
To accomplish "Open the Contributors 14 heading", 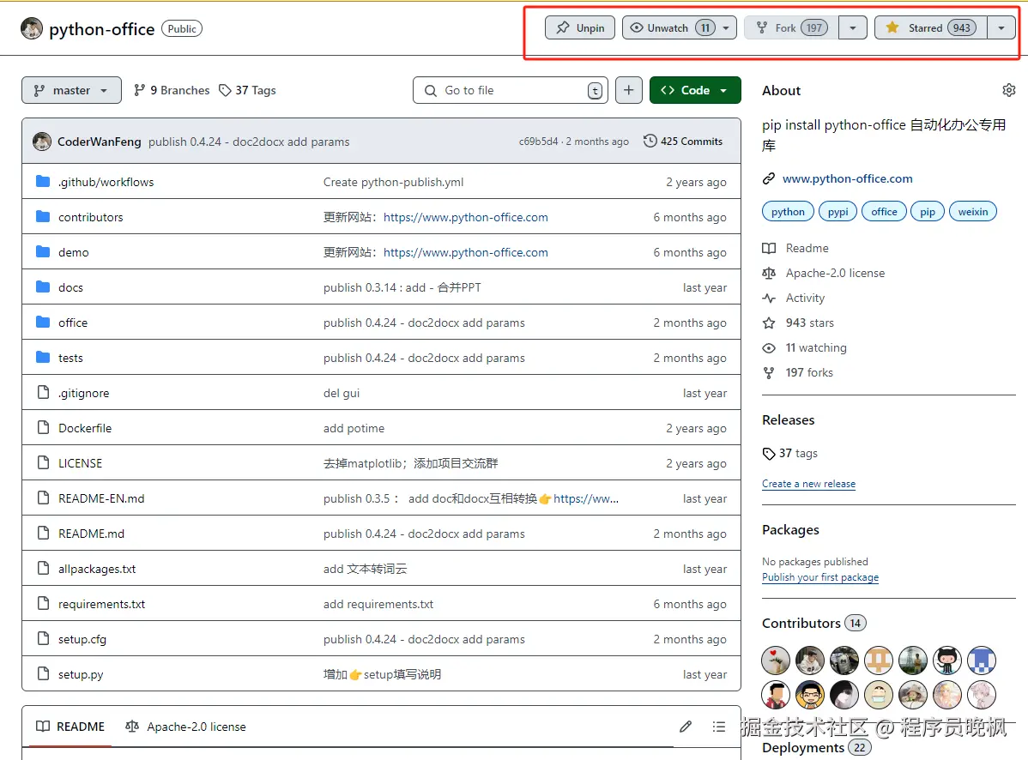I will tap(813, 623).
